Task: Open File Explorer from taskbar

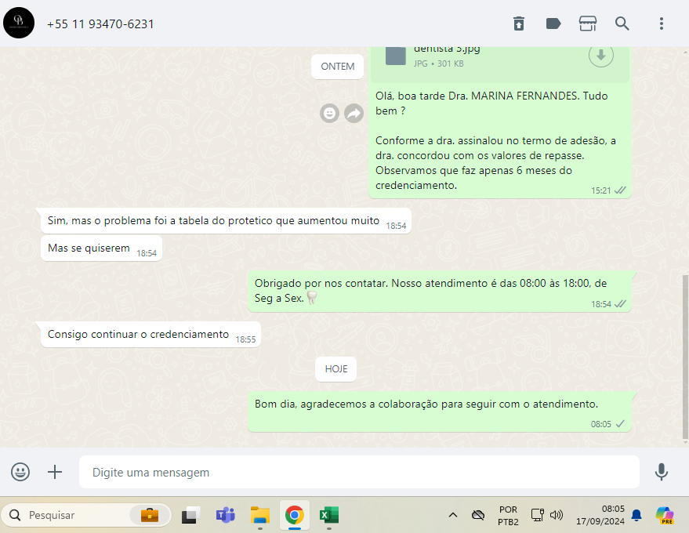Action: [260, 515]
